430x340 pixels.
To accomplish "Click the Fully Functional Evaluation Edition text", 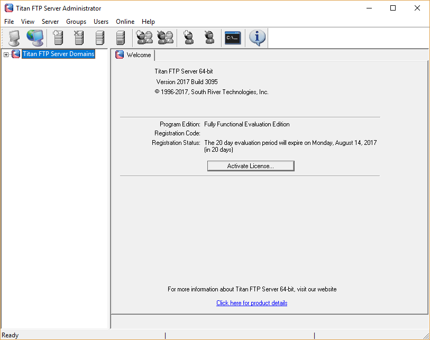I will click(x=247, y=124).
